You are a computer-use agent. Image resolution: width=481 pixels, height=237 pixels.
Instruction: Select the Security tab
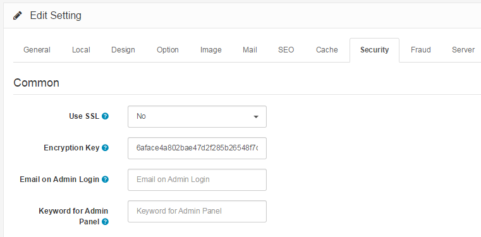click(x=375, y=50)
